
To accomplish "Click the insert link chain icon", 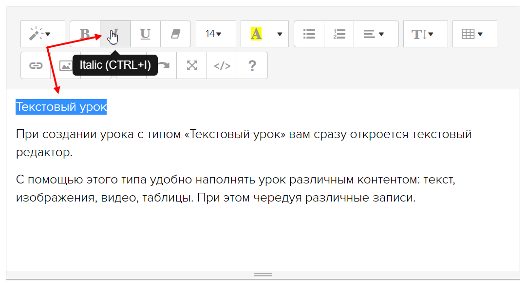I will tap(36, 65).
